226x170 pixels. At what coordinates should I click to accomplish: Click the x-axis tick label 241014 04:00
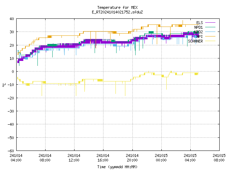16,158
